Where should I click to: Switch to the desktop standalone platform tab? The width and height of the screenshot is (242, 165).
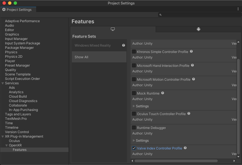pyautogui.click(x=113, y=29)
